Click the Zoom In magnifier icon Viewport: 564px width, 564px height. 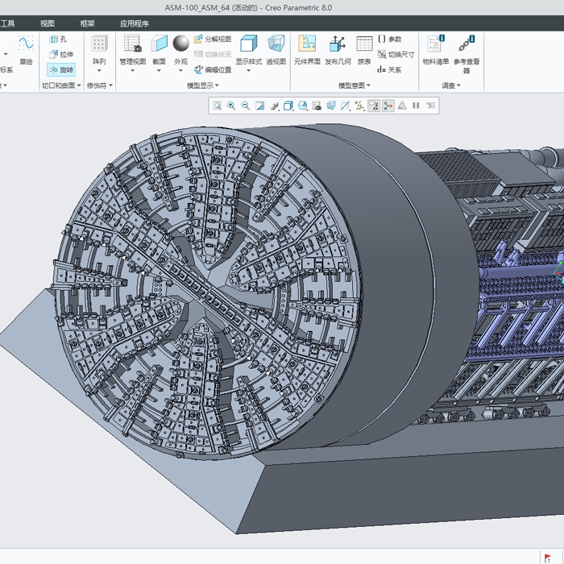pos(231,105)
